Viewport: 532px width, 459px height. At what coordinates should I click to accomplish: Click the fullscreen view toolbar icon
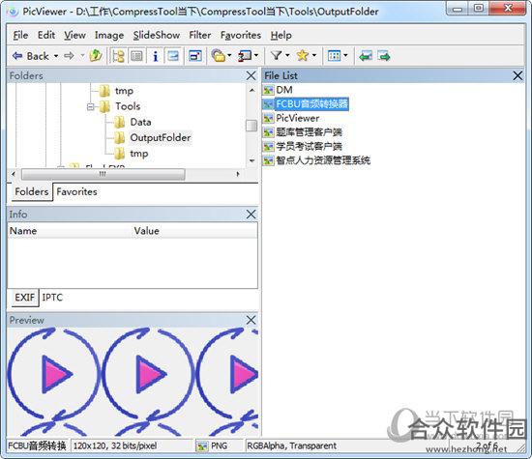tap(195, 56)
